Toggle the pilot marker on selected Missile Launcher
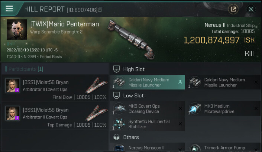The image size is (262, 152). 180,82
